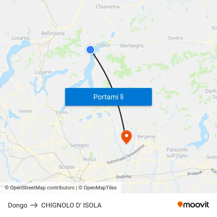This screenshot has height=217, width=217.
Task: Click the orange destination pin near Bergamo
Action: pos(126,137)
